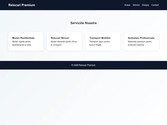
Task: Click text 'Mutari rapide pentru apartamente si case.'
Action: (22, 43)
